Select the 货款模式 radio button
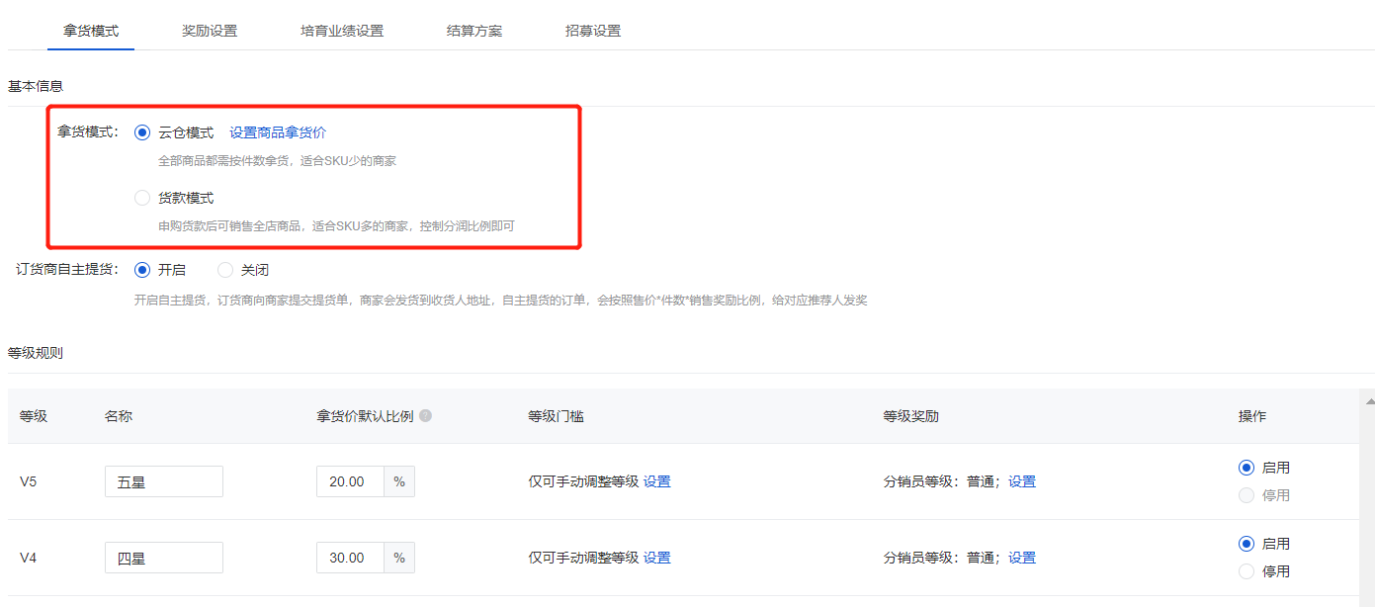Image resolution: width=1375 pixels, height=607 pixels. tap(142, 197)
